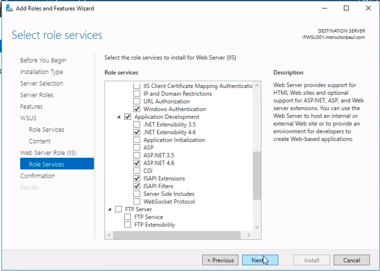This screenshot has width=380, height=271.
Task: Check IIS Client Certificate Mapping Authentication box
Action: tap(137, 86)
